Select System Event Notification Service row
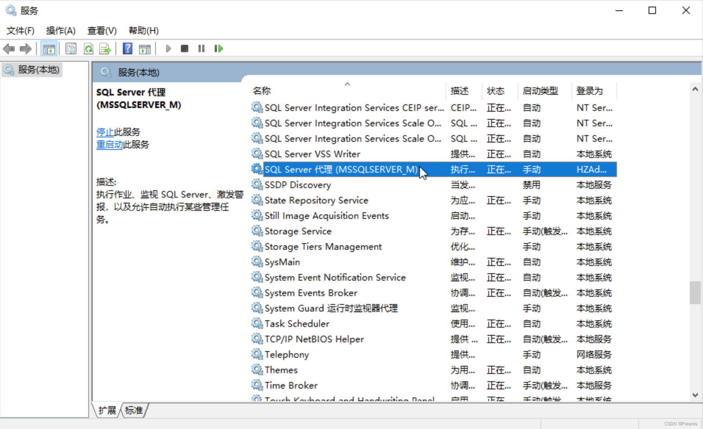 click(433, 277)
